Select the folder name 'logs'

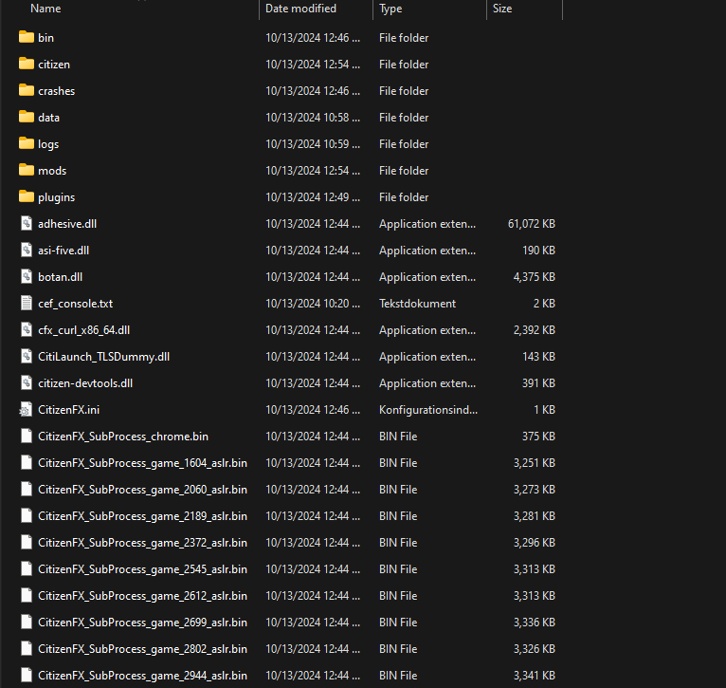48,144
